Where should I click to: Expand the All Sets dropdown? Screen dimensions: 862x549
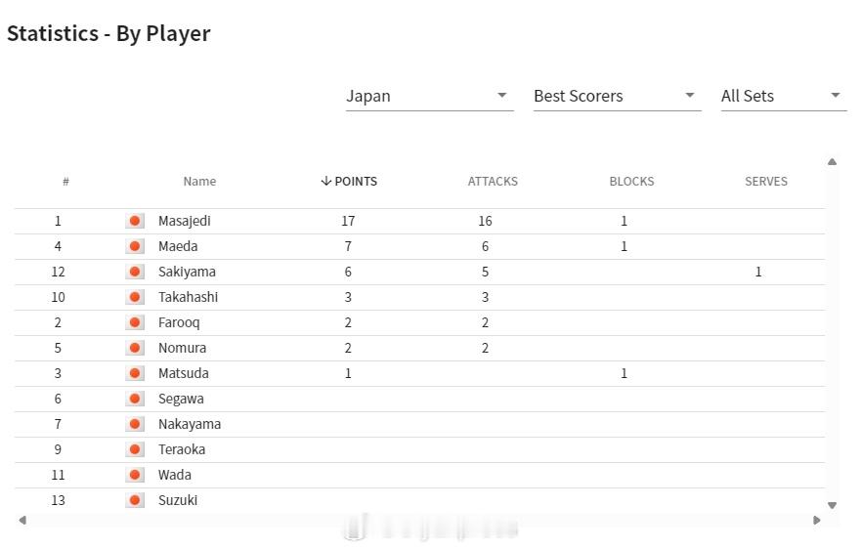coord(784,96)
